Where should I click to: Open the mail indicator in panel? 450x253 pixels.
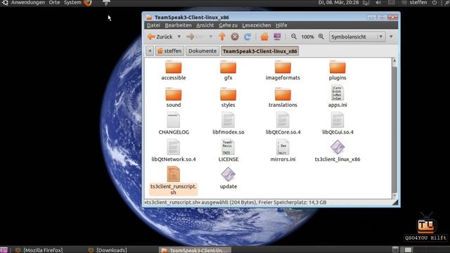click(391, 3)
